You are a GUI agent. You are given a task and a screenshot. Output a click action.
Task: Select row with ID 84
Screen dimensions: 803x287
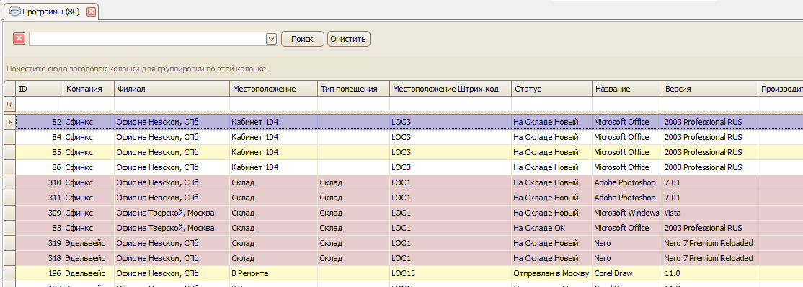[x=409, y=137]
